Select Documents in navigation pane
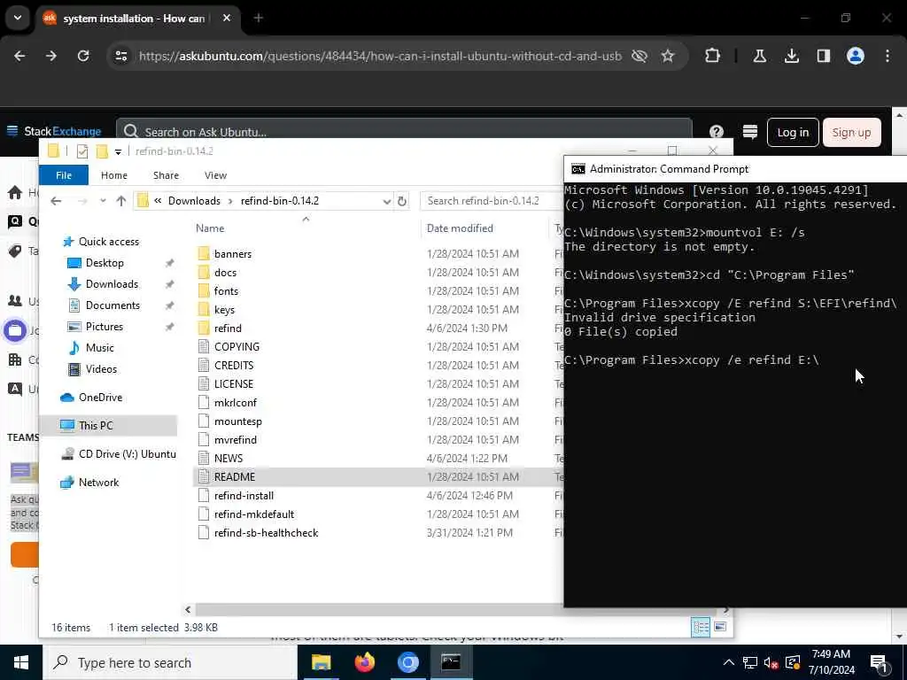Viewport: 907px width, 680px height. point(112,305)
